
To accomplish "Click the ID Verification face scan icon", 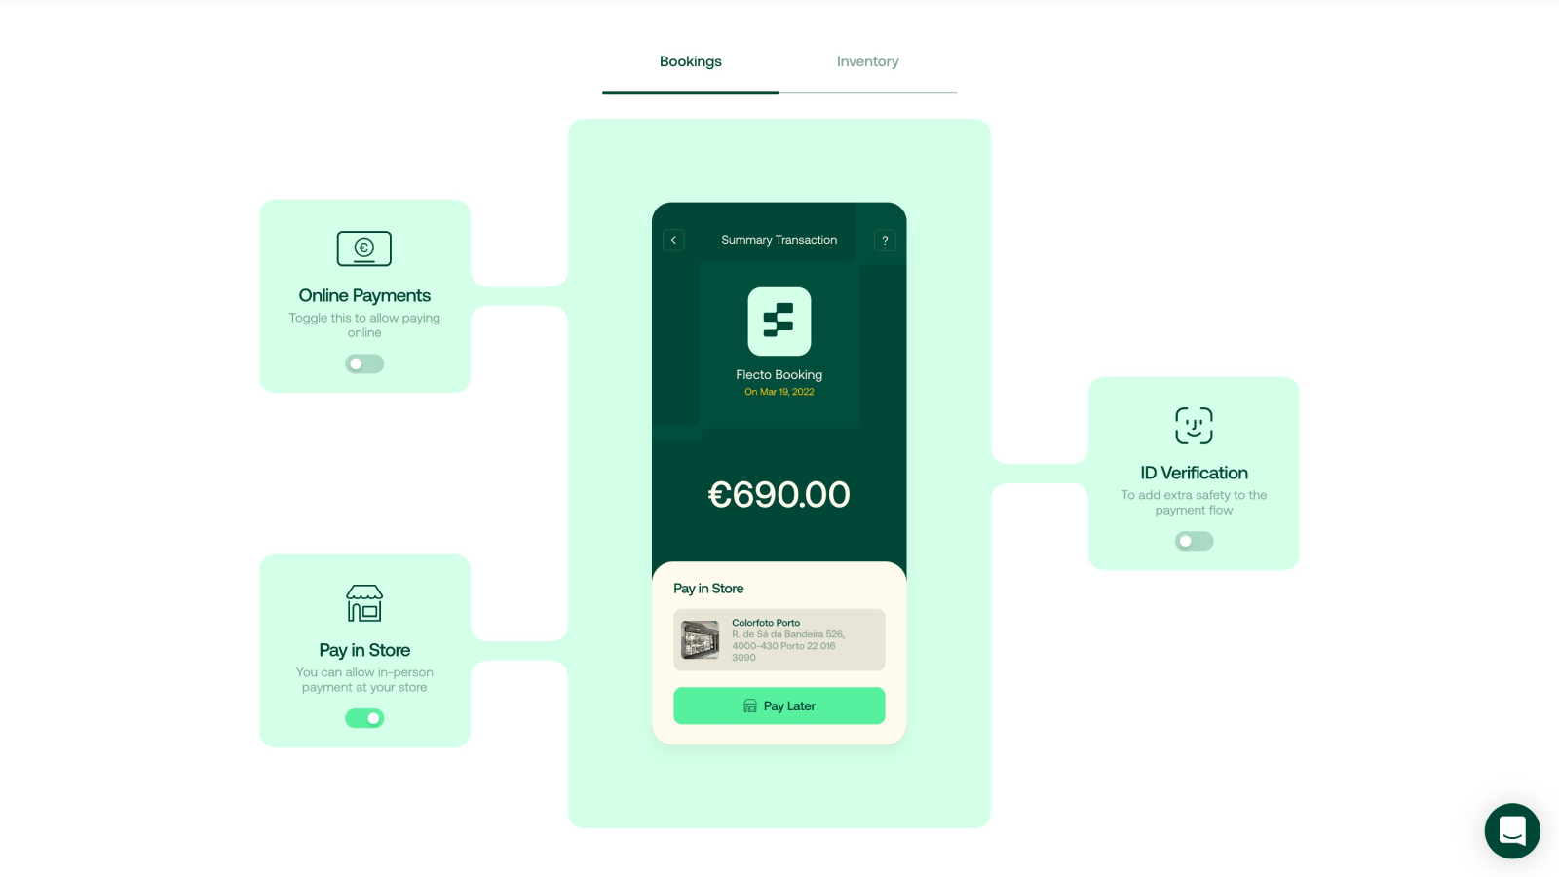I will 1194,426.
